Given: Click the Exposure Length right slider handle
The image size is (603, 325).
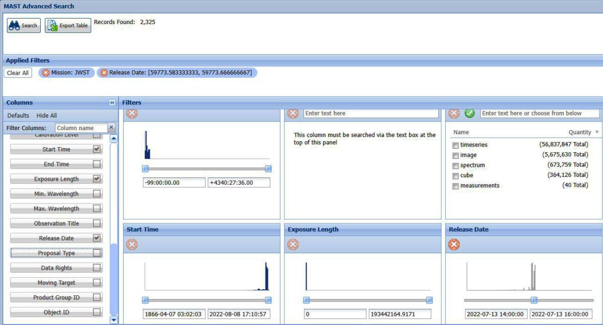Looking at the screenshot, I should [x=429, y=300].
